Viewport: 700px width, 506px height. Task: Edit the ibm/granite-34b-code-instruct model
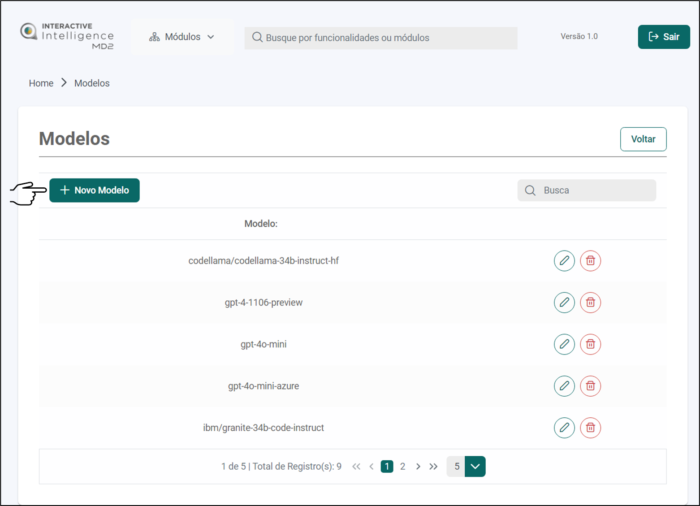[564, 428]
